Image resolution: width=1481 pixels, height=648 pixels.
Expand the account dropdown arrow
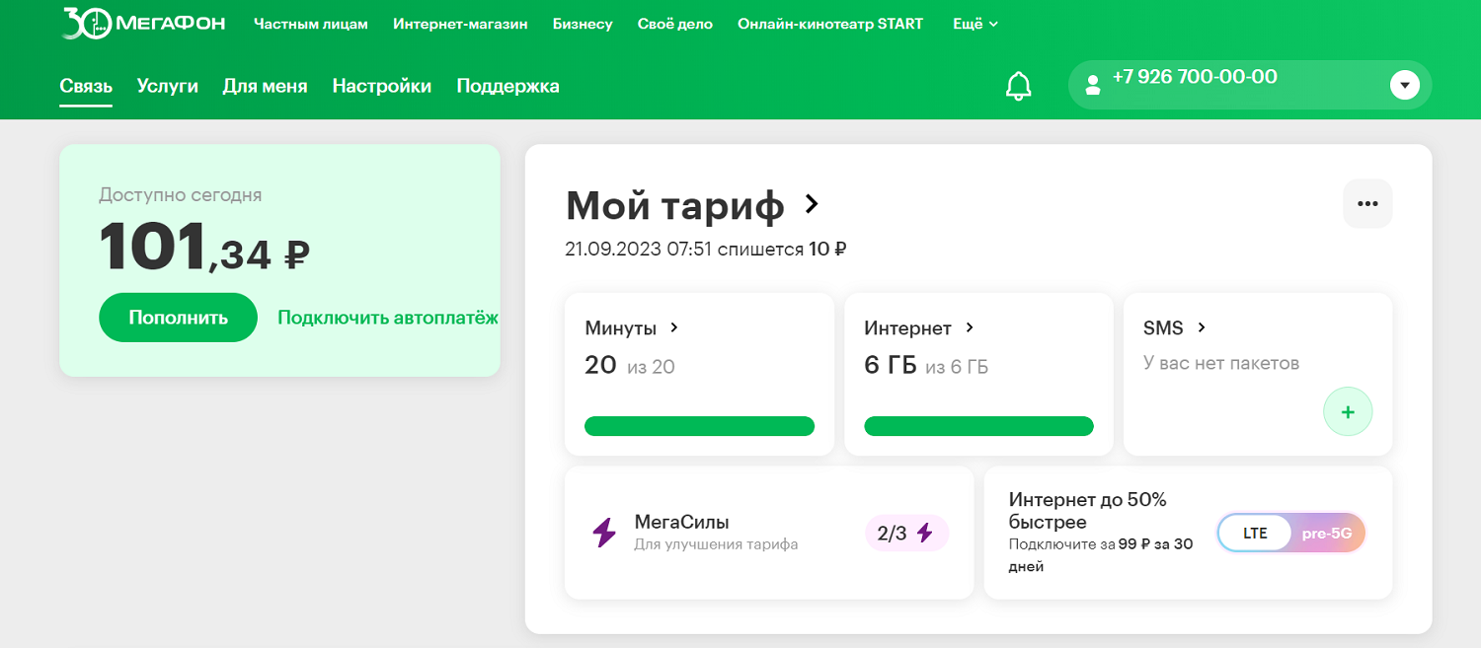point(1404,86)
